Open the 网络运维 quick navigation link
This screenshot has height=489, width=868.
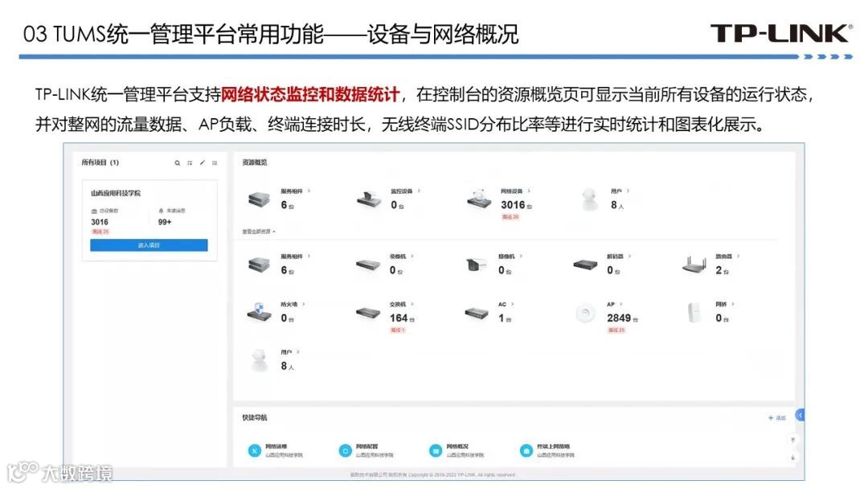(x=276, y=446)
